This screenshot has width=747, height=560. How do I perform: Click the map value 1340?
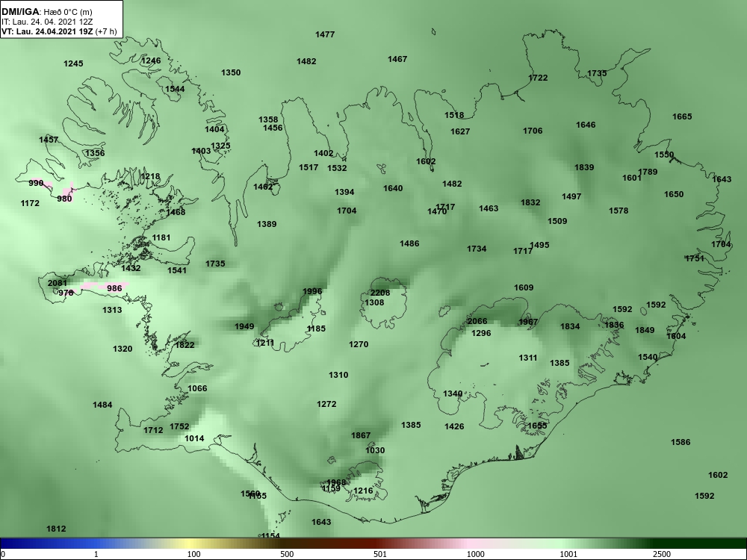453,393
